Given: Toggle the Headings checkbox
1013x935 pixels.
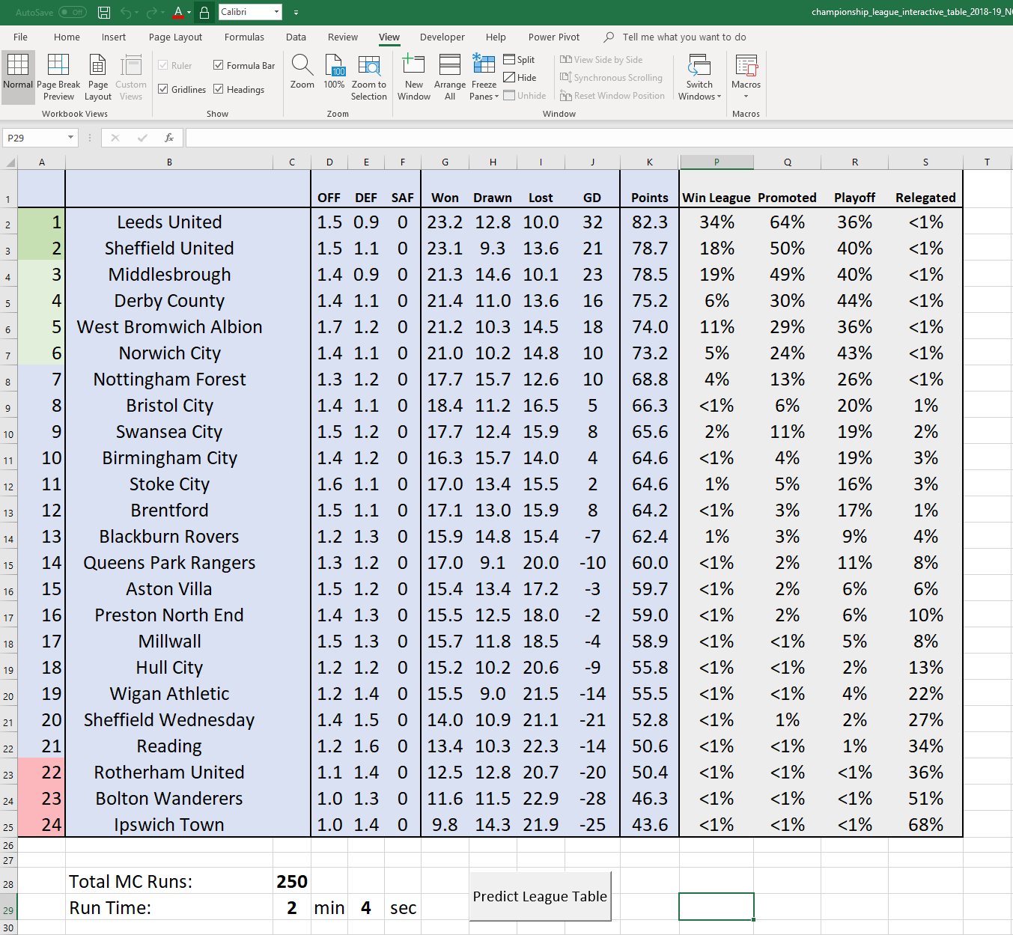Looking at the screenshot, I should [x=219, y=89].
